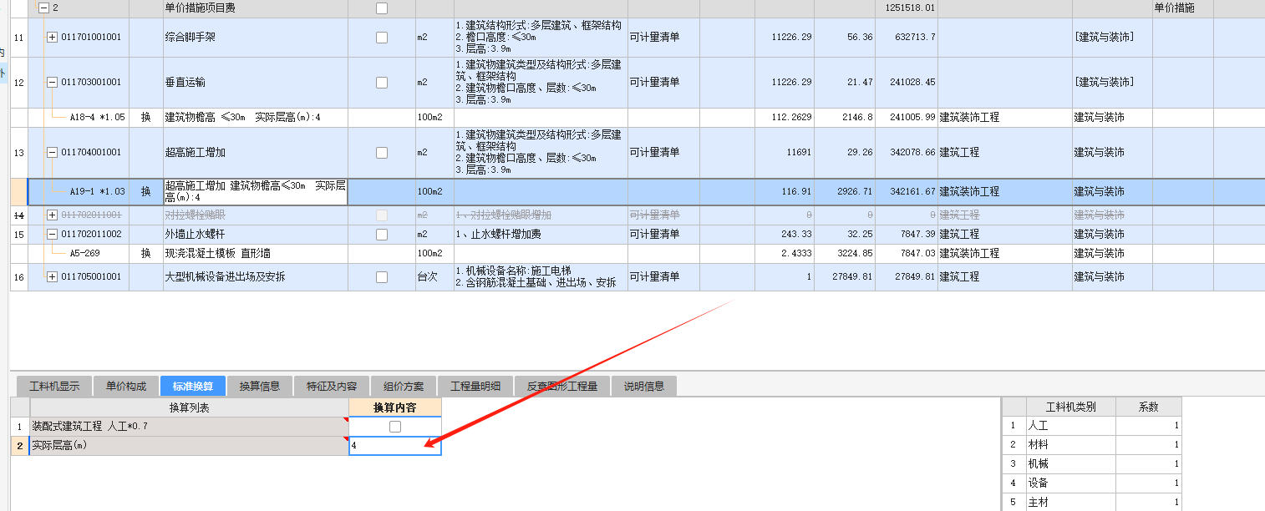Select quota code A19-1 *1.03
Viewport: 1265px width, 511px height.
point(97,192)
